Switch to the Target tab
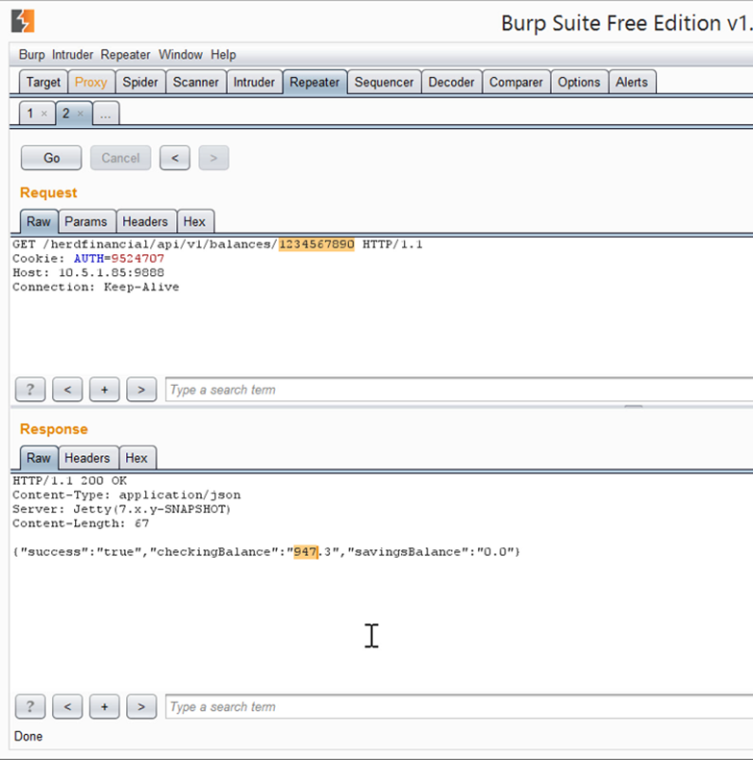This screenshot has width=753, height=760. point(43,82)
